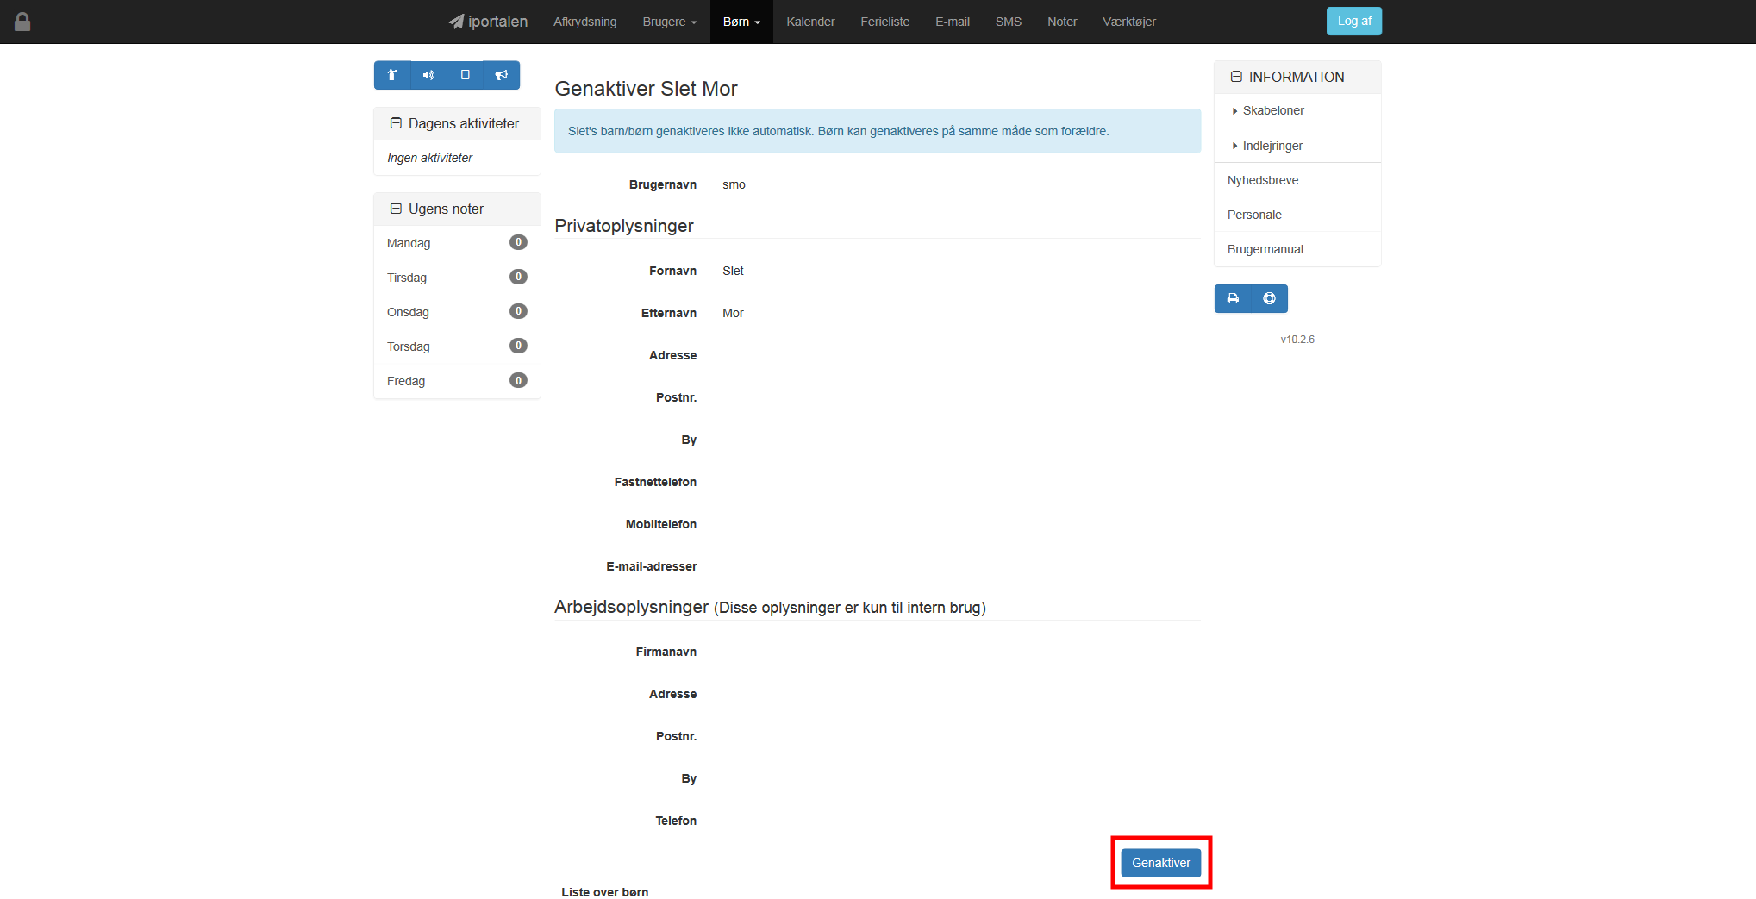
Task: Go to Afkrydsning in the navbar
Action: [x=585, y=22]
